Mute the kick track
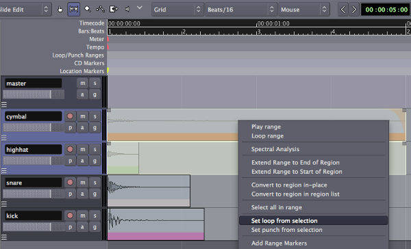 tap(83, 215)
